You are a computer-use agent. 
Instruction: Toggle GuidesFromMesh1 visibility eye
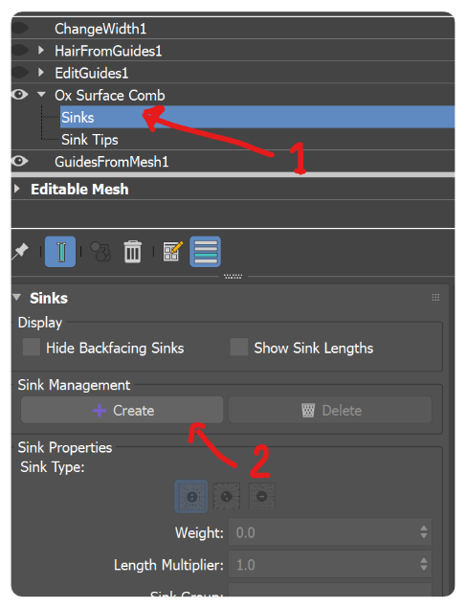(x=19, y=161)
